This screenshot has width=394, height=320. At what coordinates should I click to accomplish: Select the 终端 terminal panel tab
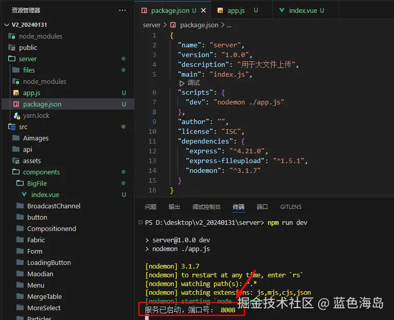239,207
